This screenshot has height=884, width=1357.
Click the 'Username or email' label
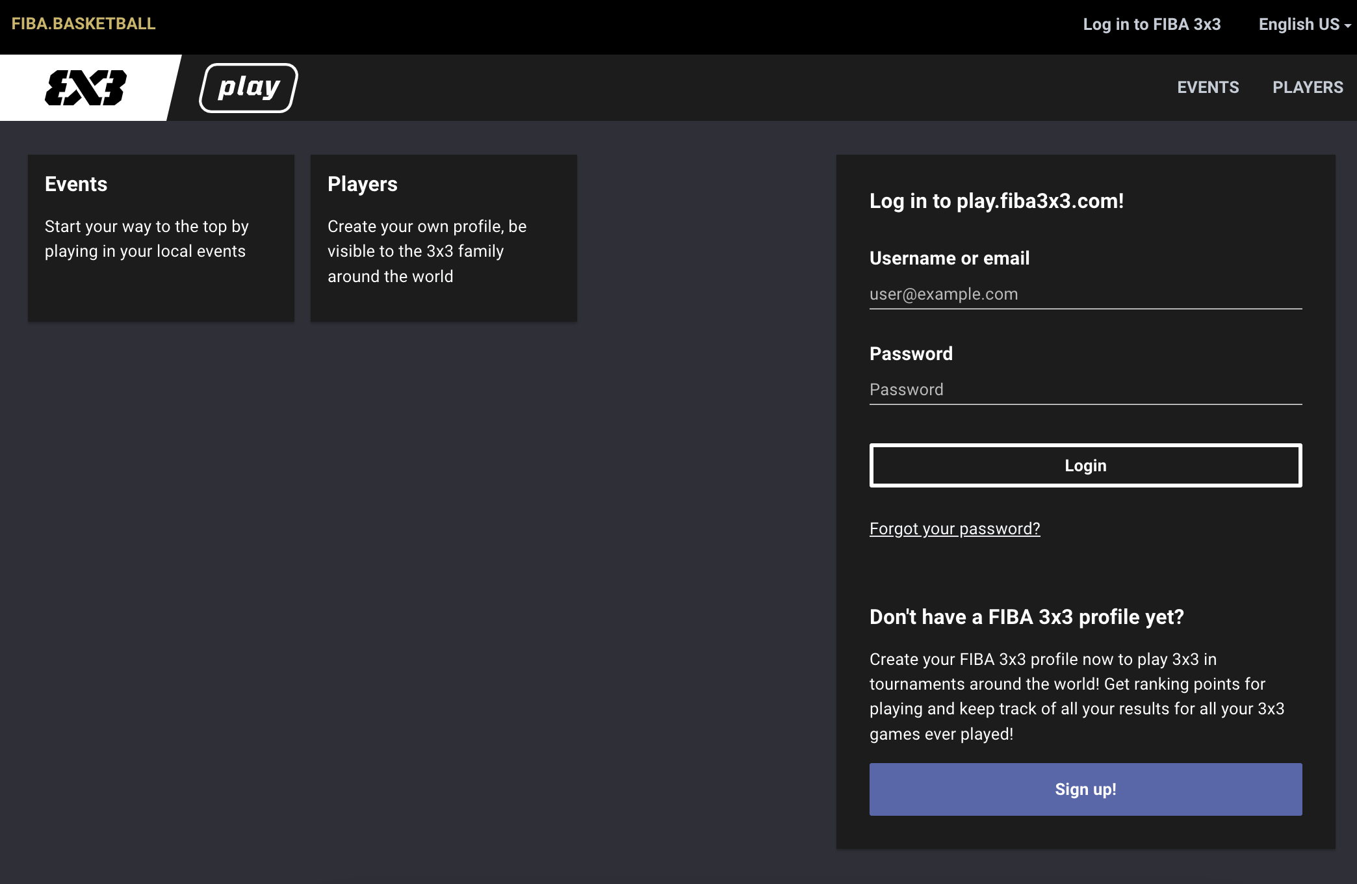(x=950, y=258)
